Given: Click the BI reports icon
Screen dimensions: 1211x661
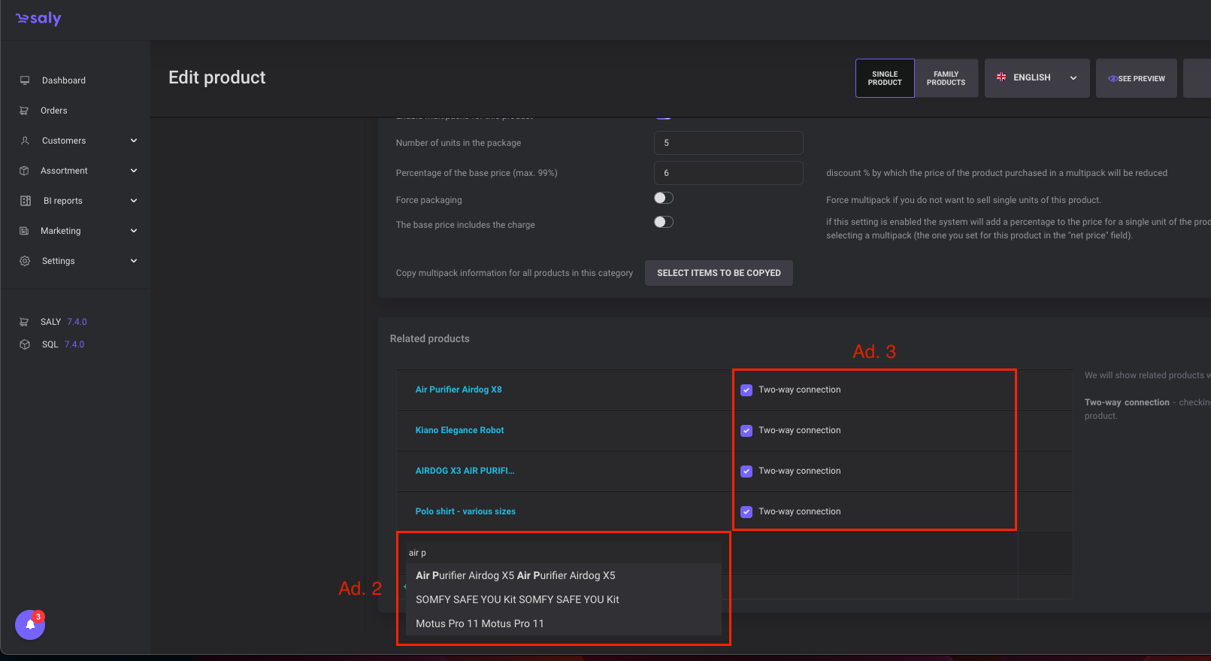Looking at the screenshot, I should click(25, 201).
